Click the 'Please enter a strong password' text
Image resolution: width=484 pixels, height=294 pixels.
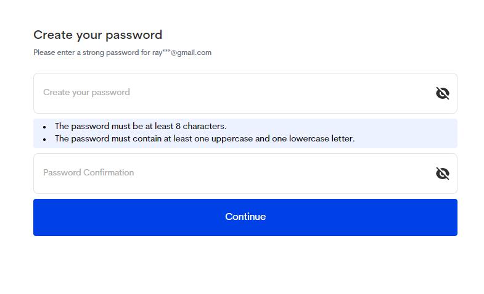[86, 52]
